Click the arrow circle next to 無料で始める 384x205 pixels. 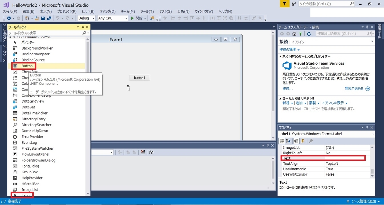point(368,89)
